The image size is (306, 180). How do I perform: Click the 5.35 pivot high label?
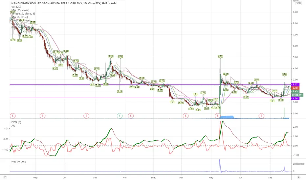tap(66, 51)
